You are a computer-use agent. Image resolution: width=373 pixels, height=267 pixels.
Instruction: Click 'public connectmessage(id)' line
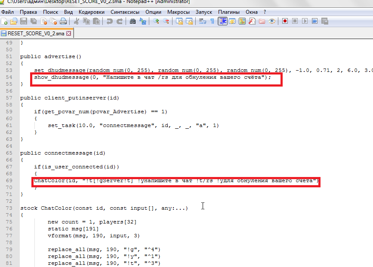point(62,153)
